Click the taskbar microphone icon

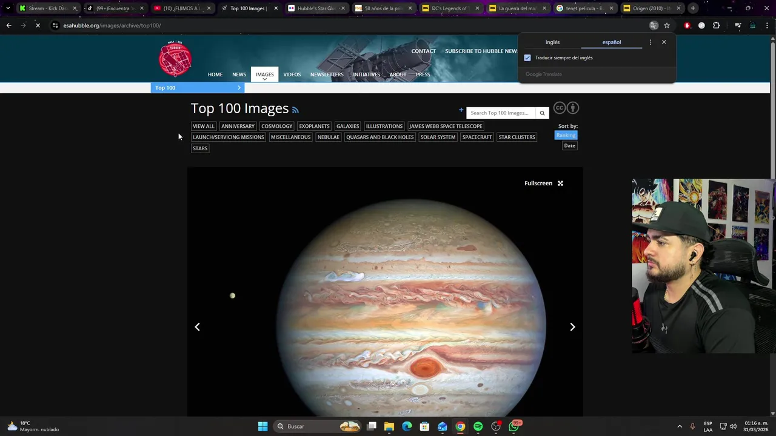click(x=692, y=426)
